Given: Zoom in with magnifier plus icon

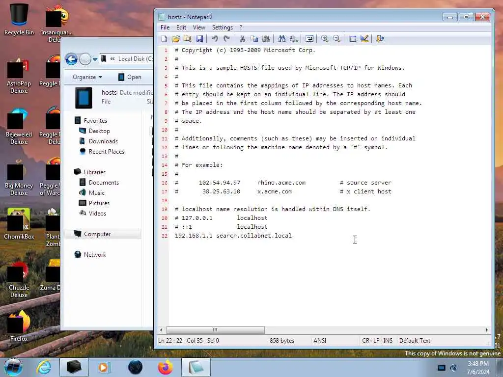Looking at the screenshot, I should (325, 39).
